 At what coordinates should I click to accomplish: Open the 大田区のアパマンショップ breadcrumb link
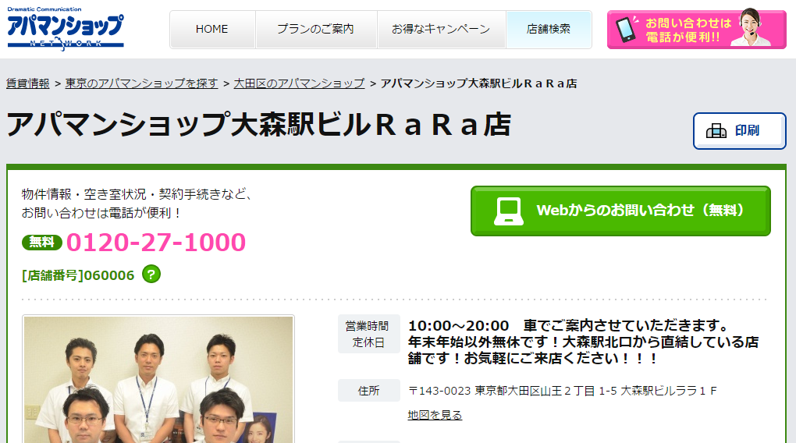299,83
